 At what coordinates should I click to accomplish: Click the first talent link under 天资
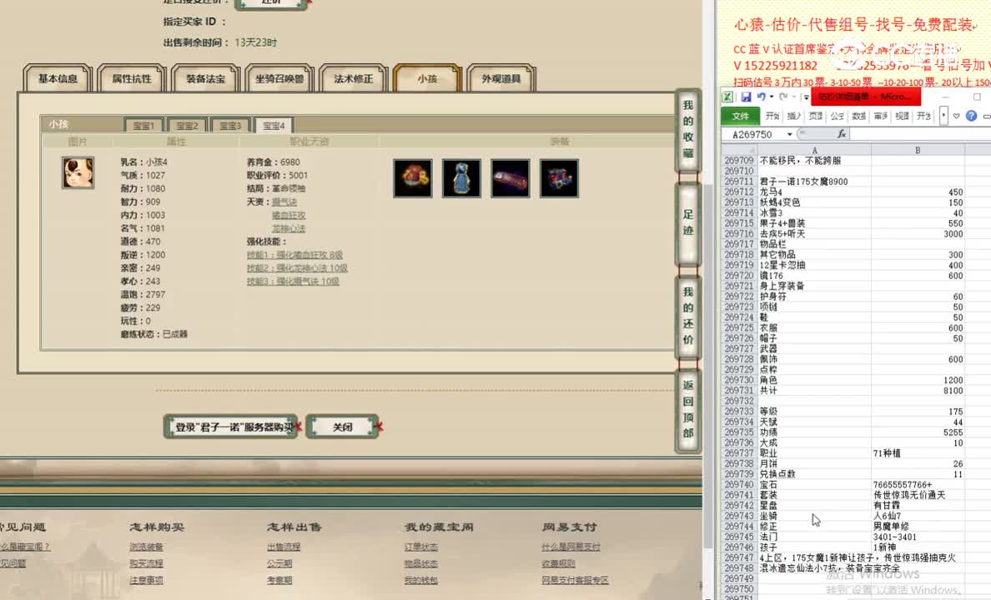[284, 202]
